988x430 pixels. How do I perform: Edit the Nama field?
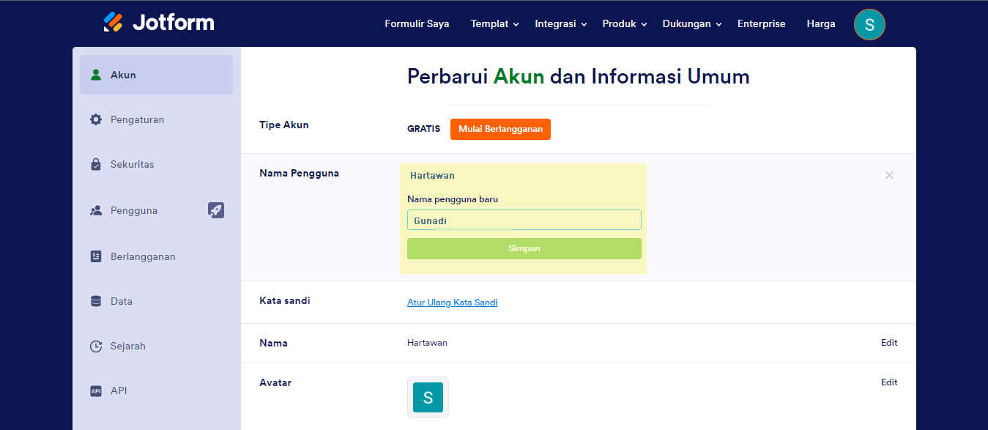889,343
